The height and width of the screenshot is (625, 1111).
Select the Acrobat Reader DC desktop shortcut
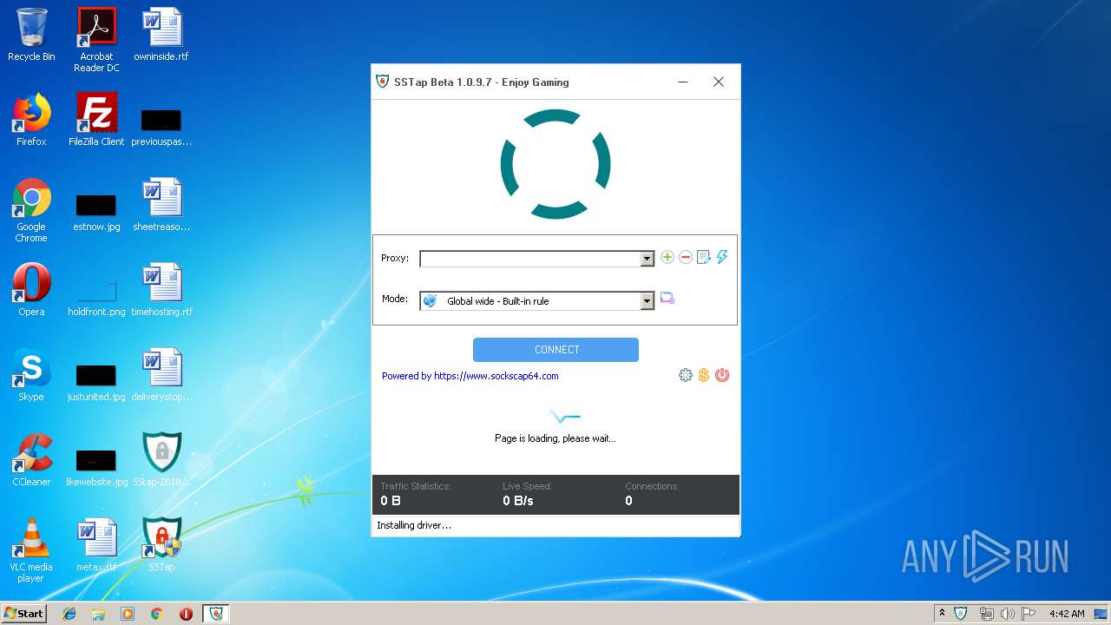pyautogui.click(x=96, y=40)
